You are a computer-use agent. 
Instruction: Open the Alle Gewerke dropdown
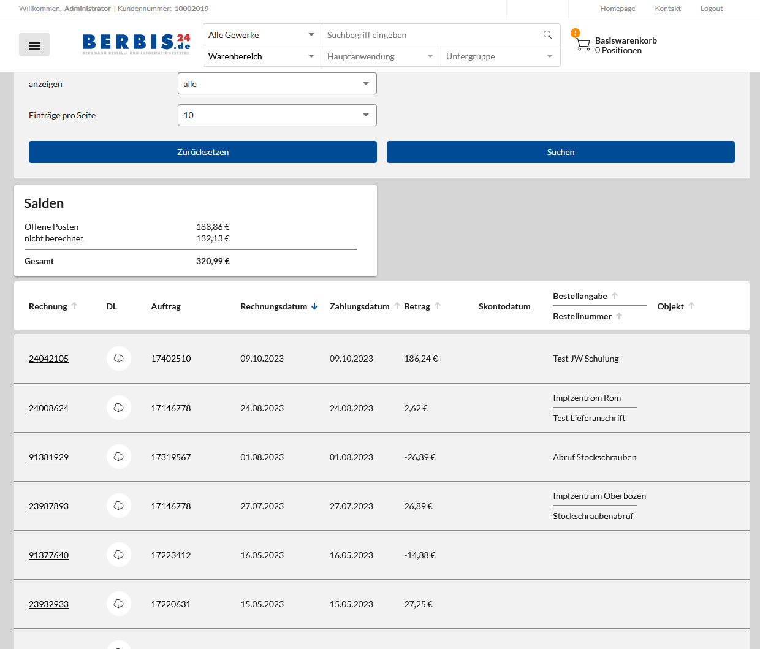(x=262, y=35)
